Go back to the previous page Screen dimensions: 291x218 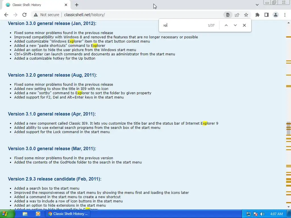[x=6, y=15]
